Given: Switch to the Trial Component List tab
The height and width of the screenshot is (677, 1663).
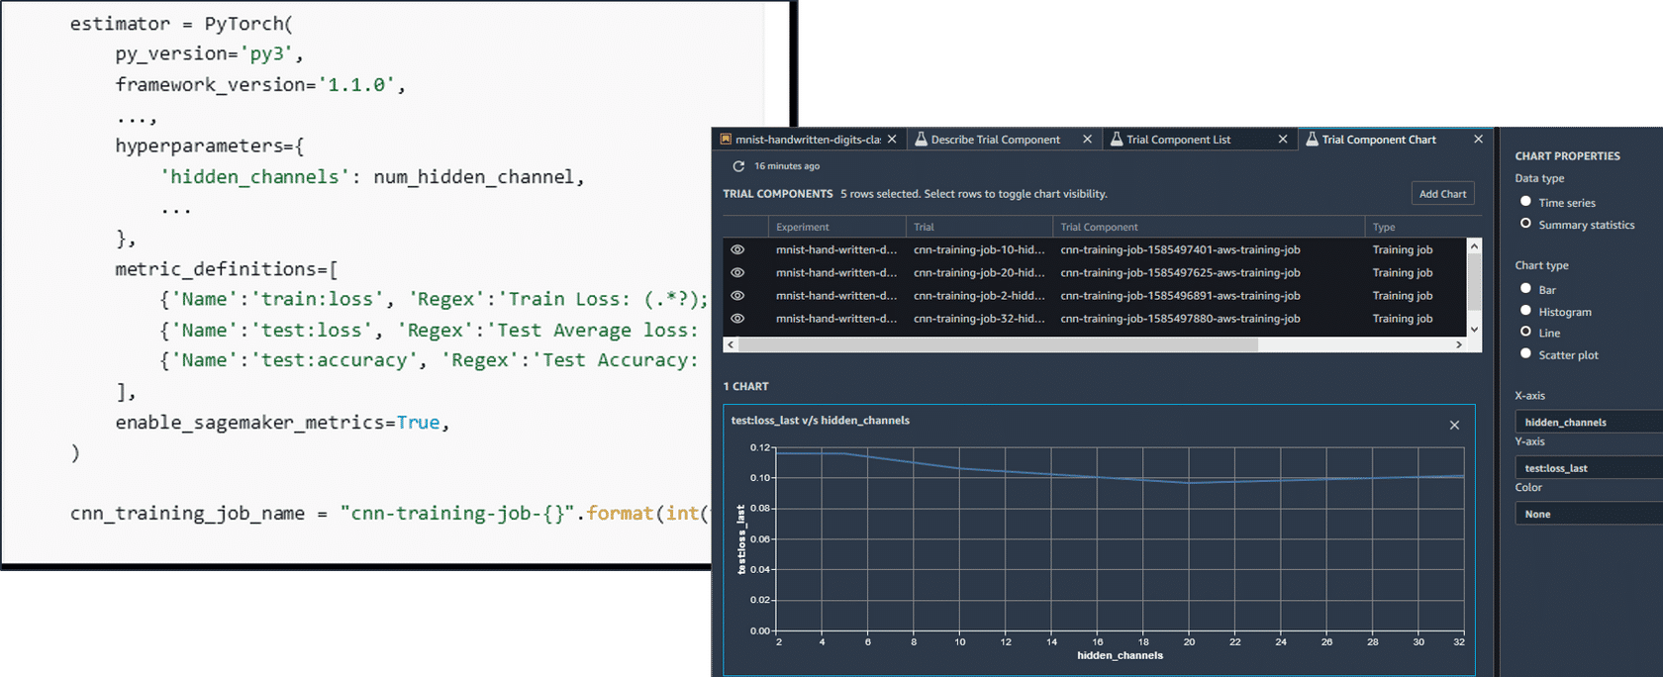Looking at the screenshot, I should 1178,140.
